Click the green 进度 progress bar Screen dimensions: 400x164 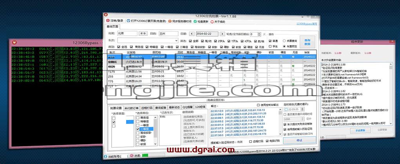pyautogui.click(x=145, y=155)
